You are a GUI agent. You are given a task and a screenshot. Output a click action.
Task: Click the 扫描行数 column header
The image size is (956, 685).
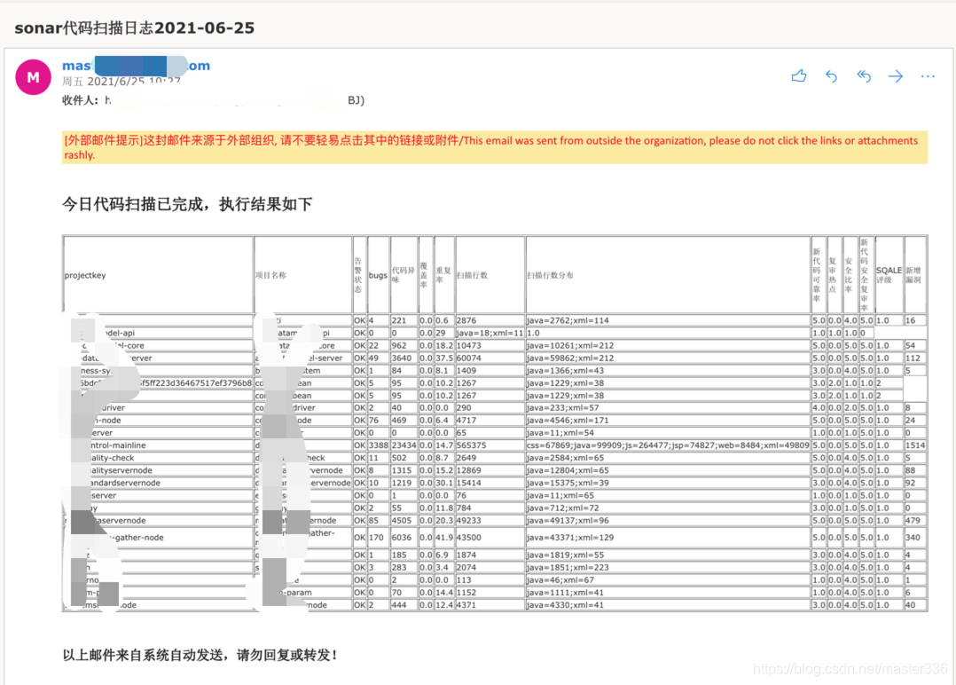point(490,275)
